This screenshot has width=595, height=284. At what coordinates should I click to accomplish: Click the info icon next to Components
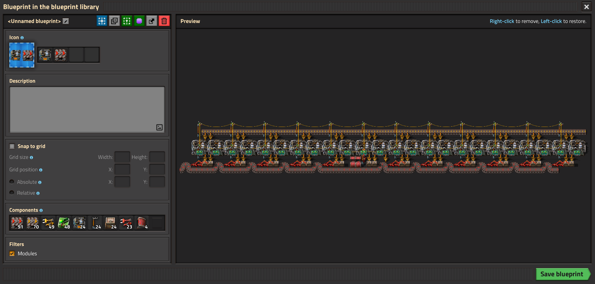coord(41,210)
